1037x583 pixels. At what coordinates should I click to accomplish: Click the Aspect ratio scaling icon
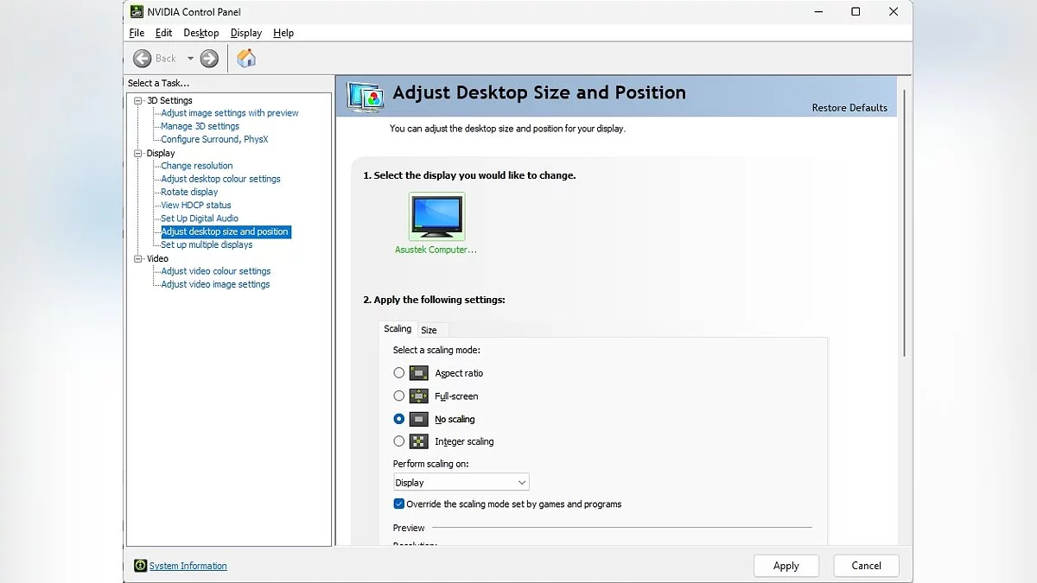pyautogui.click(x=418, y=373)
